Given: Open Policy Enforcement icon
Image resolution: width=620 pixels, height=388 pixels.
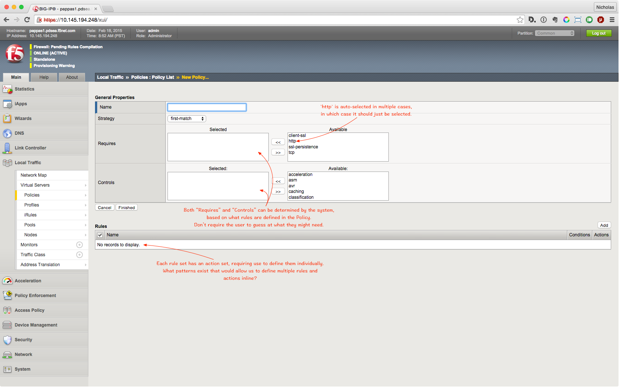Looking at the screenshot, I should point(7,295).
